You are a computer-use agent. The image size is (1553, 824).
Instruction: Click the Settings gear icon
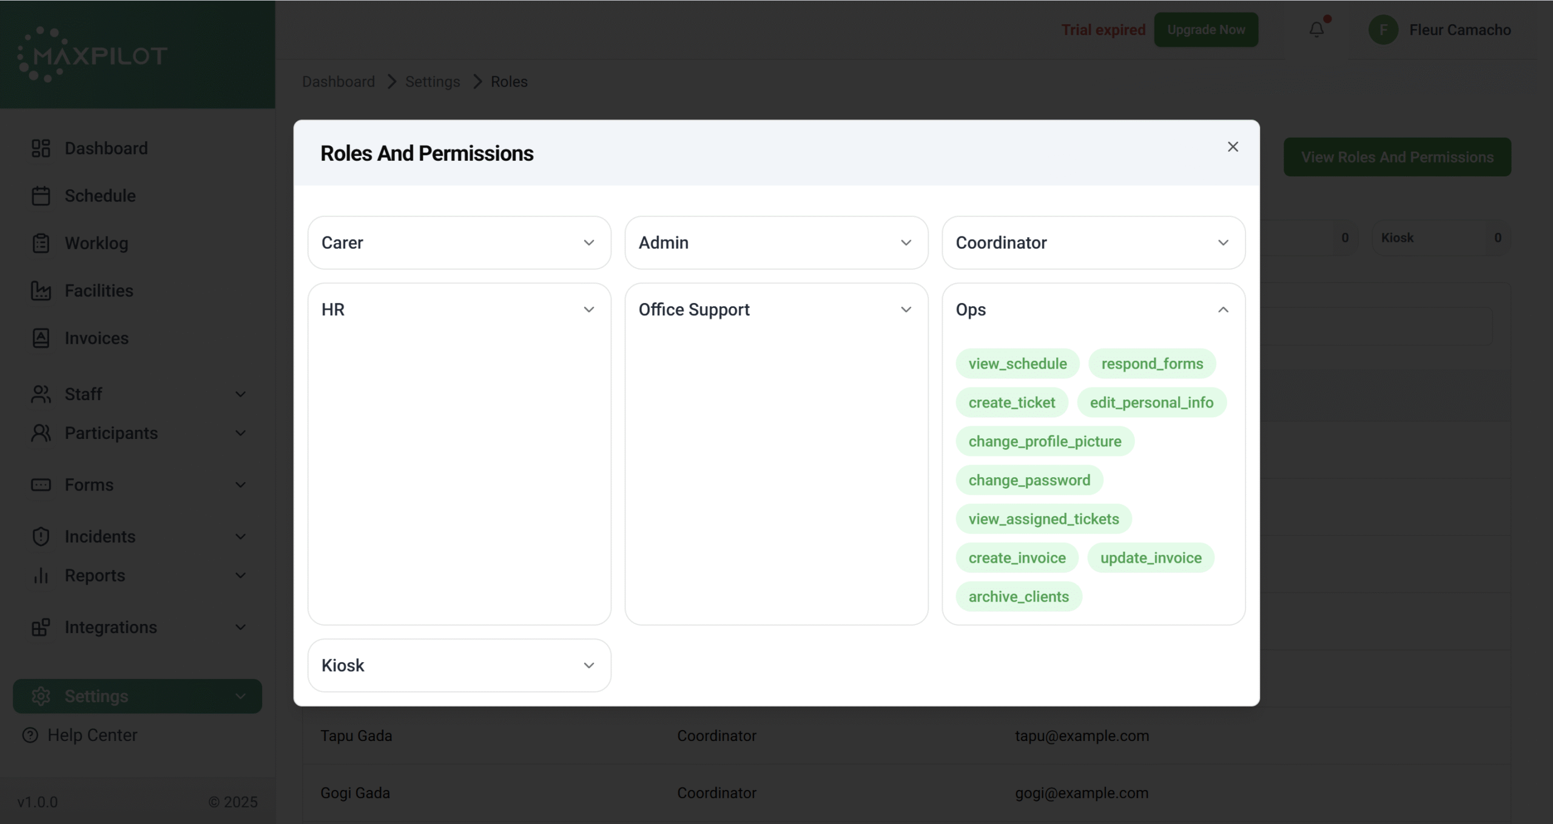[41, 696]
